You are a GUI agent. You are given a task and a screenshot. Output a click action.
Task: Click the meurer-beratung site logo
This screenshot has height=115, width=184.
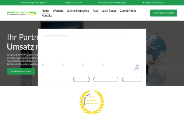[x=21, y=13]
